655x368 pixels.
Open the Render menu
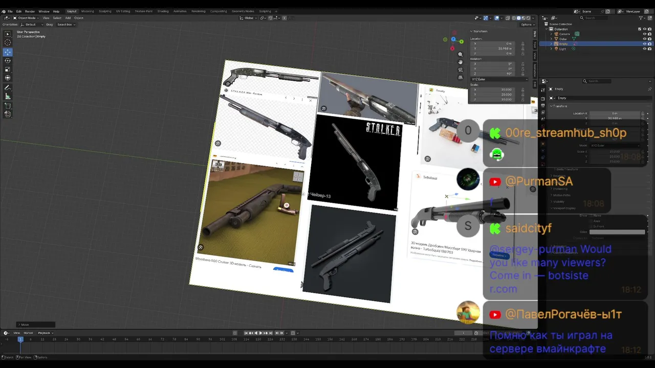coord(30,11)
